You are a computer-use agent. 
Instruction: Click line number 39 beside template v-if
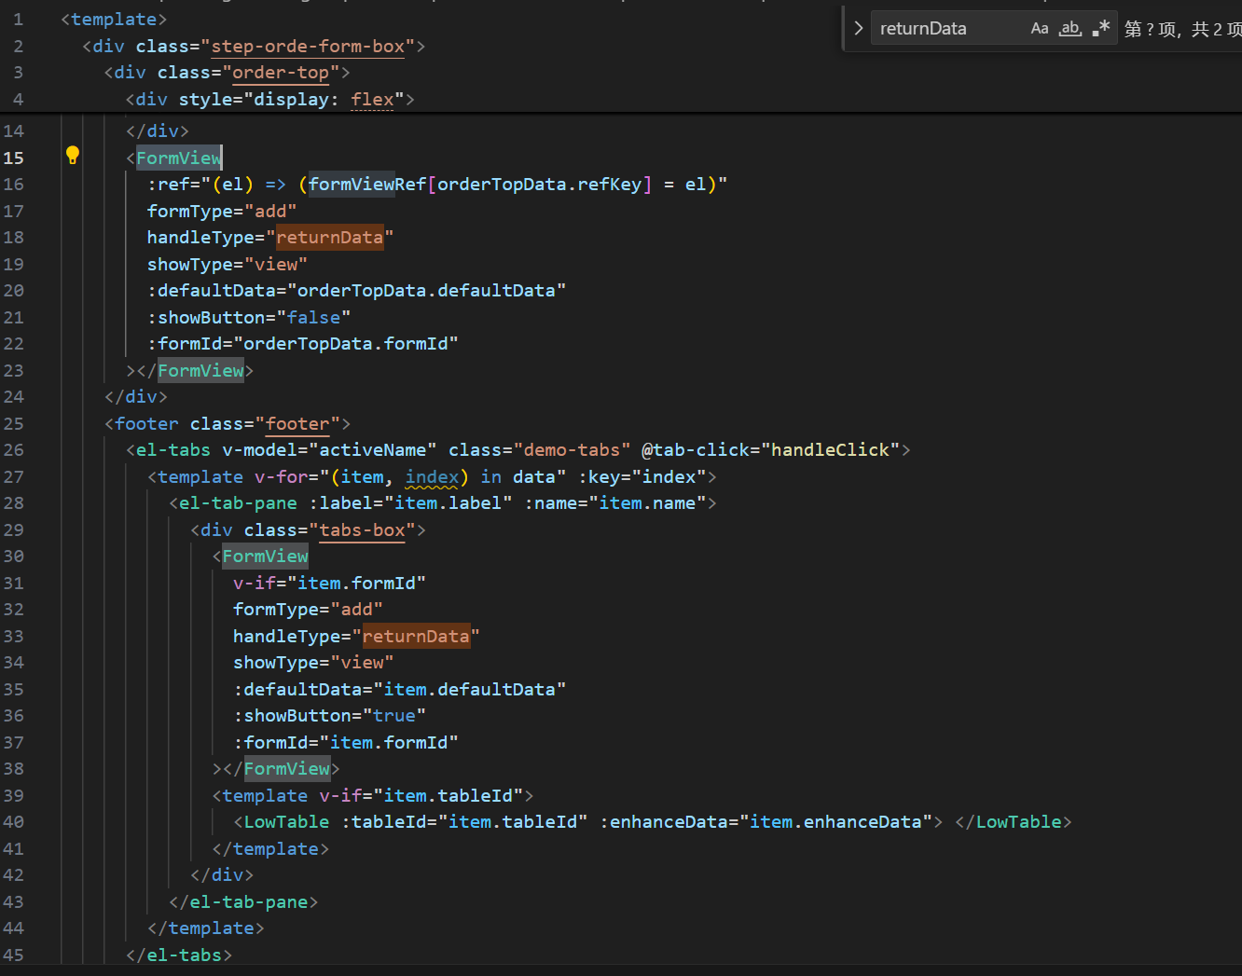click(x=14, y=796)
